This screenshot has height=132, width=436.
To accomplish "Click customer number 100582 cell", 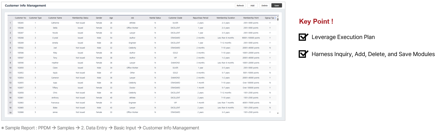I will (x=21, y=48).
